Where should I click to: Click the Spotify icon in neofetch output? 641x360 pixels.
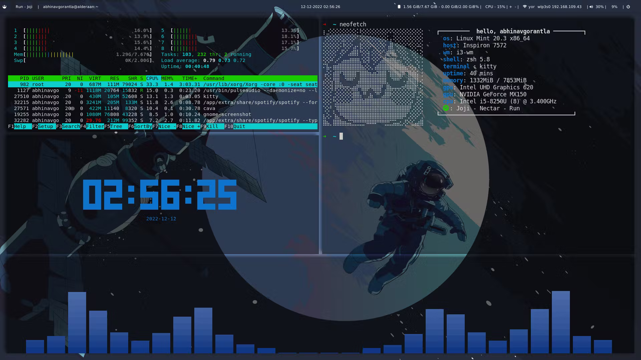coord(446,108)
